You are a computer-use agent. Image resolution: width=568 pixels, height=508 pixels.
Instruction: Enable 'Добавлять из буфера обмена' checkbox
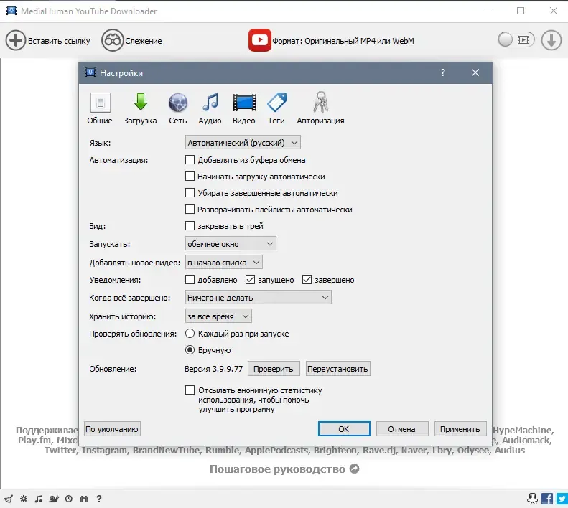(x=190, y=160)
